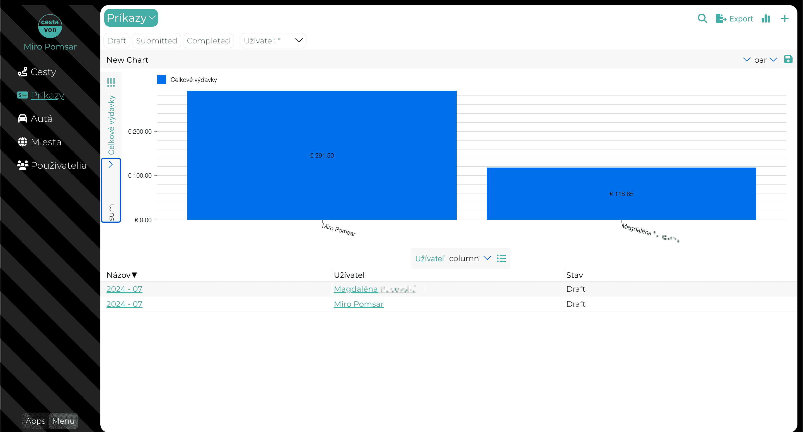The height and width of the screenshot is (432, 803).
Task: Toggle the Draft status filter
Action: [117, 41]
